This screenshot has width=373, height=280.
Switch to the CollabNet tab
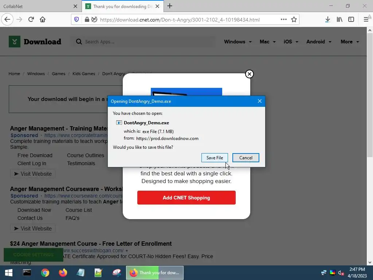(x=41, y=6)
